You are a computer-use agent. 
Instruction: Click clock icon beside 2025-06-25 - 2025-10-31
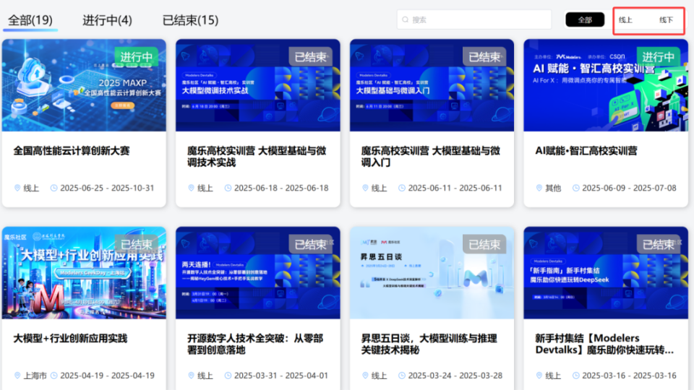tap(53, 188)
